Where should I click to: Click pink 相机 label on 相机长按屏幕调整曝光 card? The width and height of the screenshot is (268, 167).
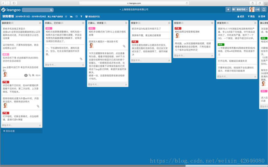click(x=49, y=28)
